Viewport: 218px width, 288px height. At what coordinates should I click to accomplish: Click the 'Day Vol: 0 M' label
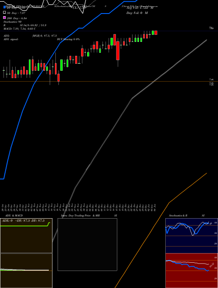tap(137, 13)
